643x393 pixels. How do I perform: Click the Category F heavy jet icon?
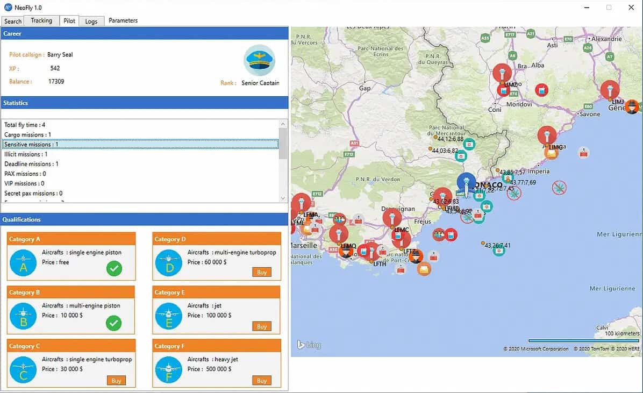pos(169,370)
